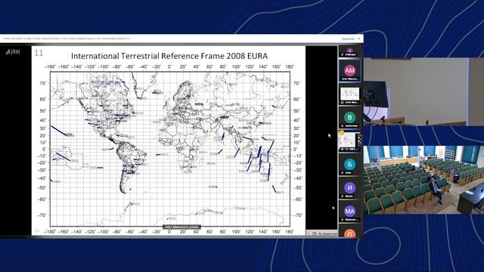This screenshot has width=484, height=272.
Task: Open the MA participant tile
Action: 349,212
